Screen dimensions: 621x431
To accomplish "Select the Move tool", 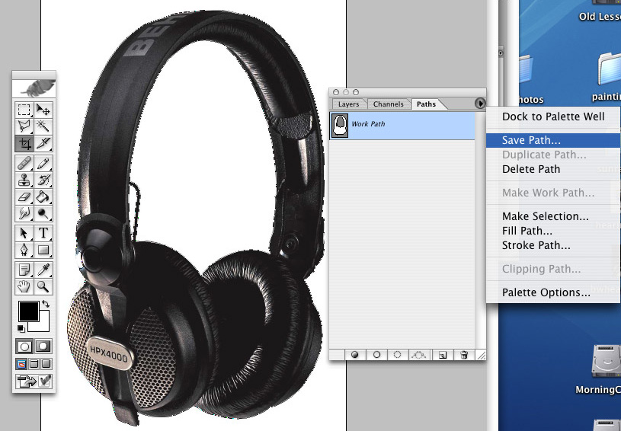I will (x=43, y=109).
